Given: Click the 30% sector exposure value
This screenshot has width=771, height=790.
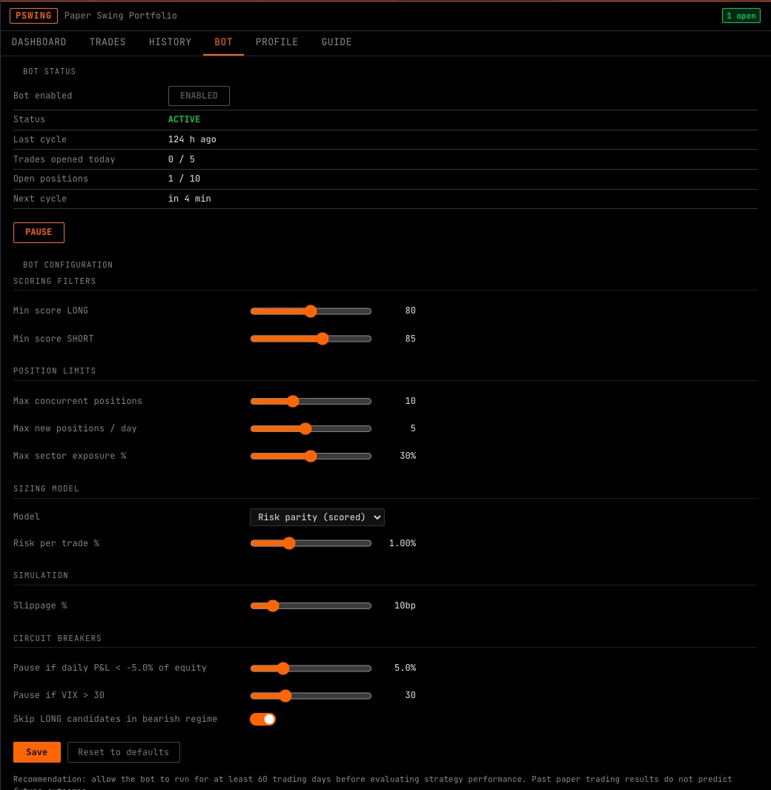Looking at the screenshot, I should [408, 456].
